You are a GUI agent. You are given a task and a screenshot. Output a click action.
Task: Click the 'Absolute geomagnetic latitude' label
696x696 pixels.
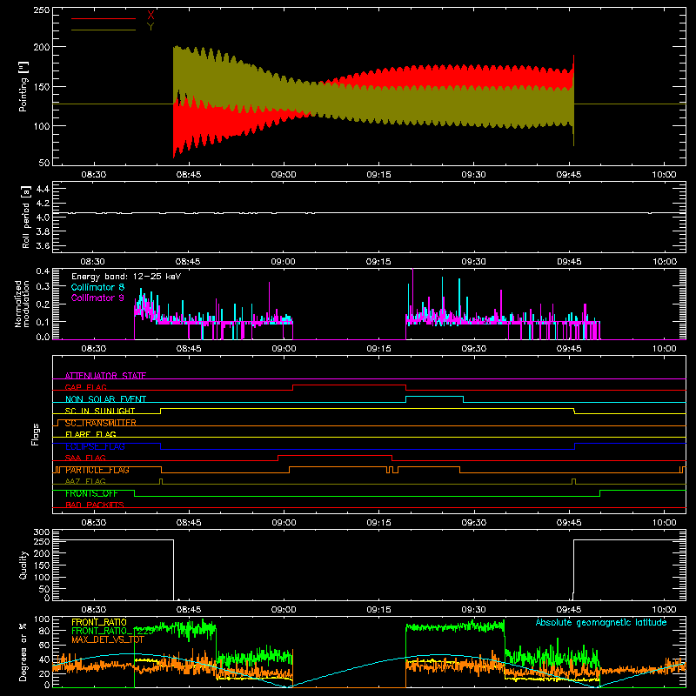pyautogui.click(x=601, y=622)
